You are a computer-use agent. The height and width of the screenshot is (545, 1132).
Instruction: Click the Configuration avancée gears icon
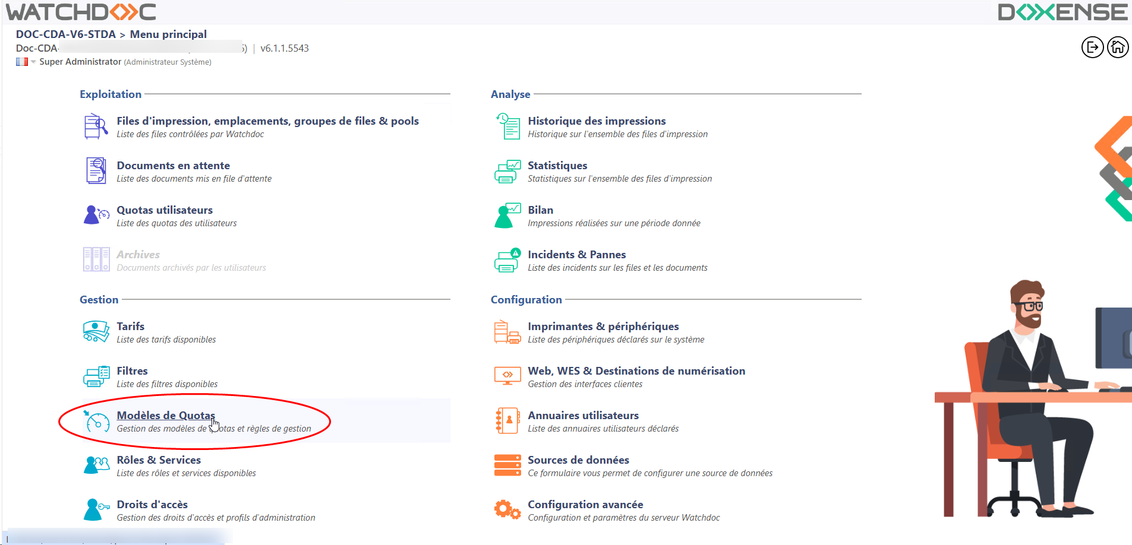(x=507, y=510)
